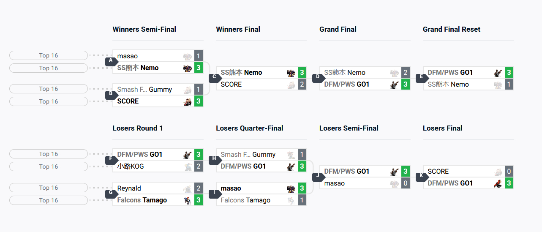542x232 pixels.
Task: Open DFM/PWS GO1 in Grand Final
Action: tap(346, 85)
